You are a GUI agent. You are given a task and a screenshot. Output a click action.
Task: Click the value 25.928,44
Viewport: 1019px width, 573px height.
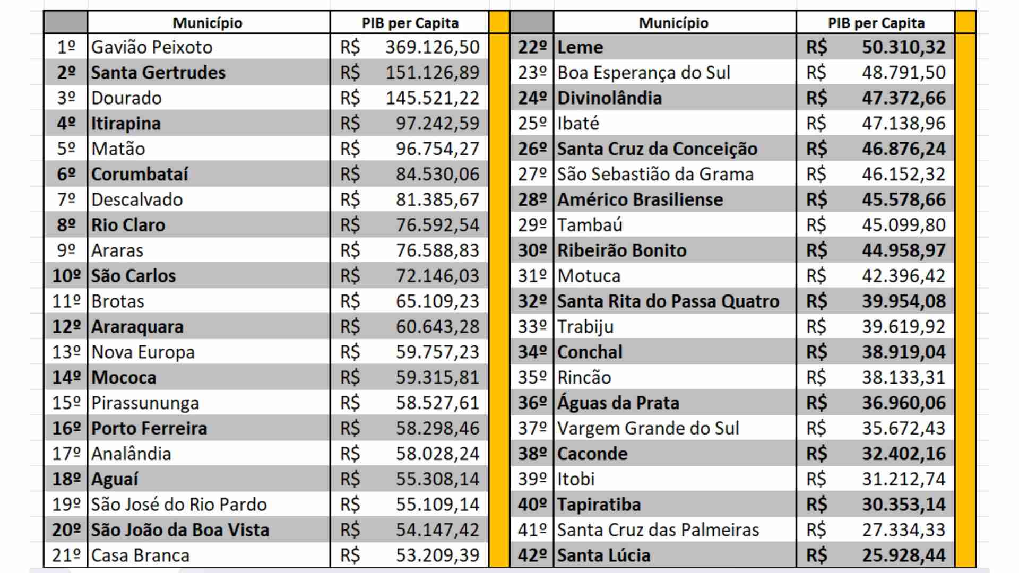pyautogui.click(x=903, y=555)
